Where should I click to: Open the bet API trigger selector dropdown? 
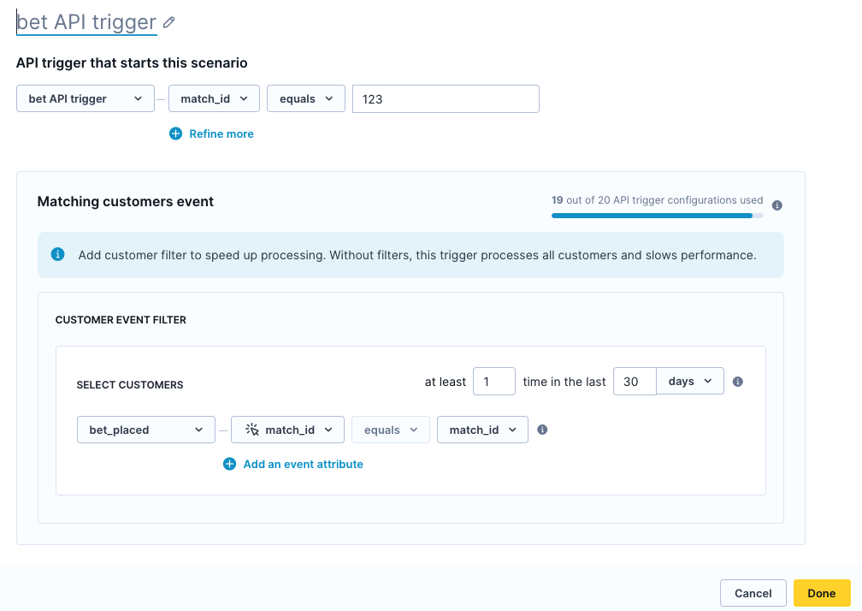click(85, 98)
